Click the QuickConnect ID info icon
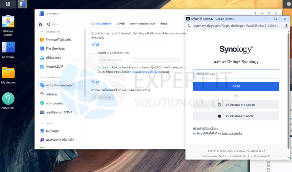This screenshot has height=172, width=292. 179,60
